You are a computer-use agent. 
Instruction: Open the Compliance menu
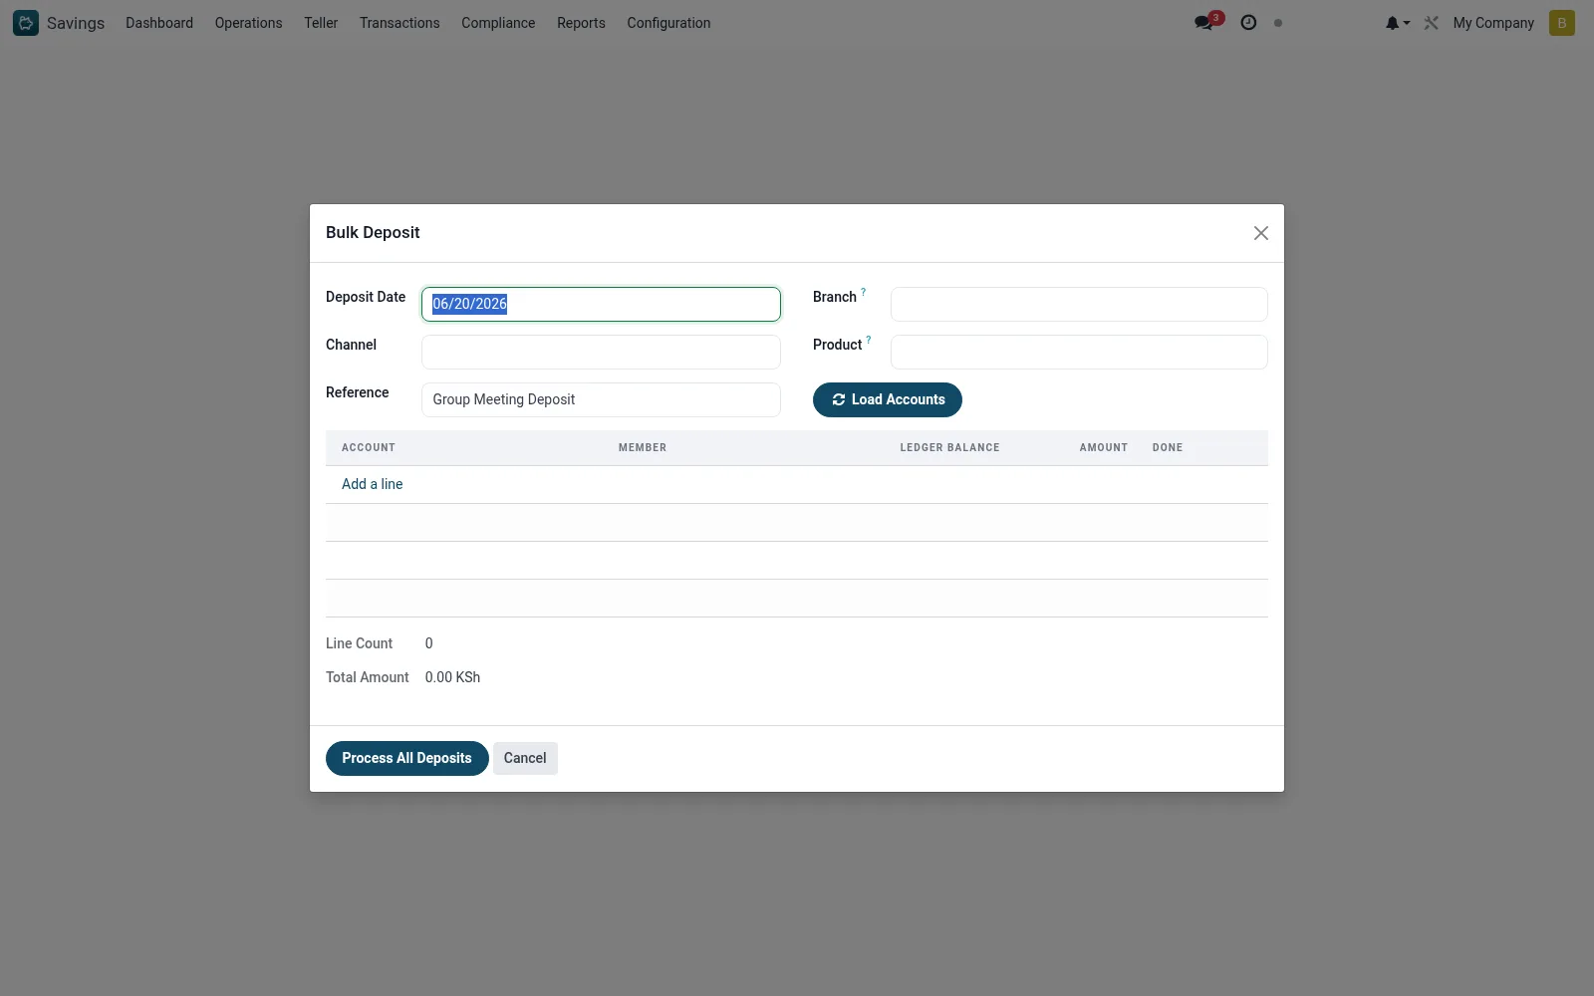[498, 23]
